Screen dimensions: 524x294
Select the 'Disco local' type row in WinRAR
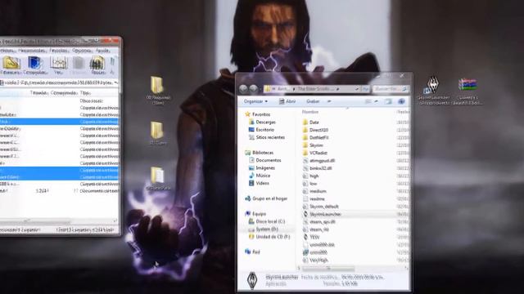point(59,100)
